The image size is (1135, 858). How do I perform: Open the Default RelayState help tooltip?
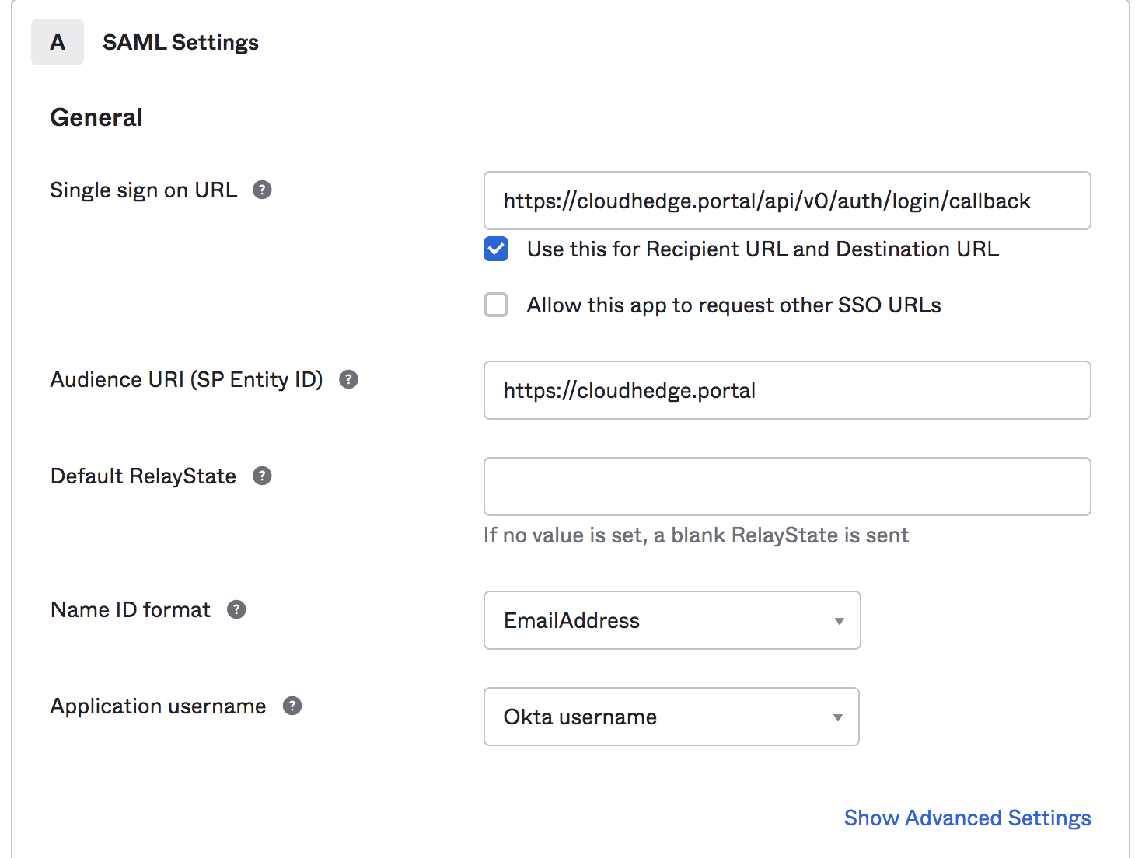262,476
